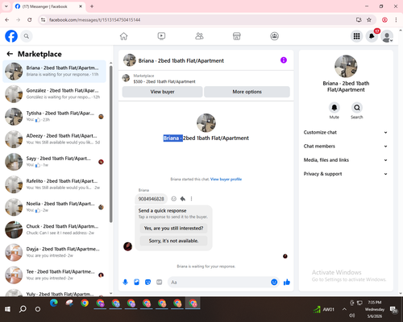The width and height of the screenshot is (403, 322).
Task: Open more options dots beside 9084946828 message
Action: coord(191,199)
